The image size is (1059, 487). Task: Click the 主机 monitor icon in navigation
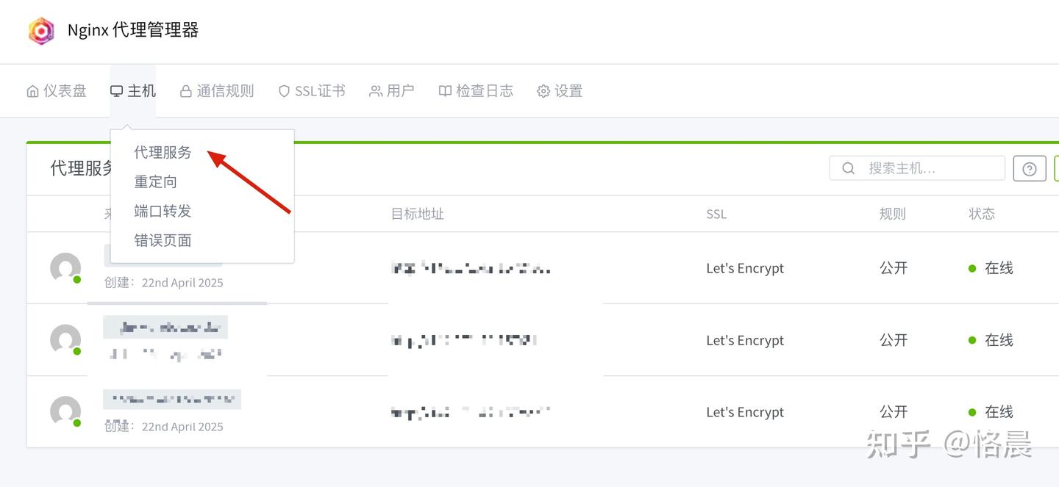116,90
